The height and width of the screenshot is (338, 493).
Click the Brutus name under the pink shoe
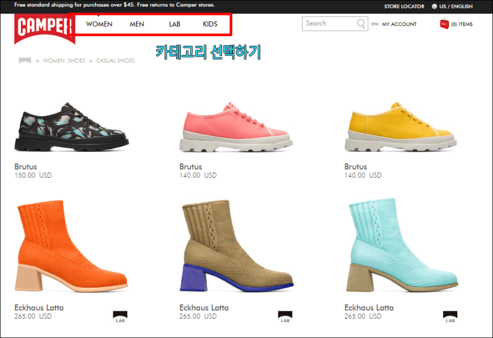(x=191, y=167)
